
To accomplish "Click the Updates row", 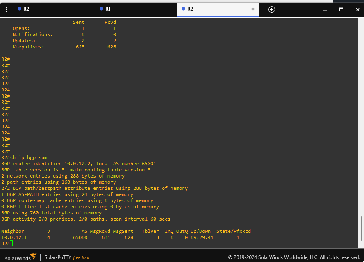I will tap(64, 41).
